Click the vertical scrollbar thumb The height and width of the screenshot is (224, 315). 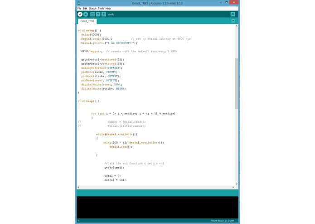(x=237, y=83)
